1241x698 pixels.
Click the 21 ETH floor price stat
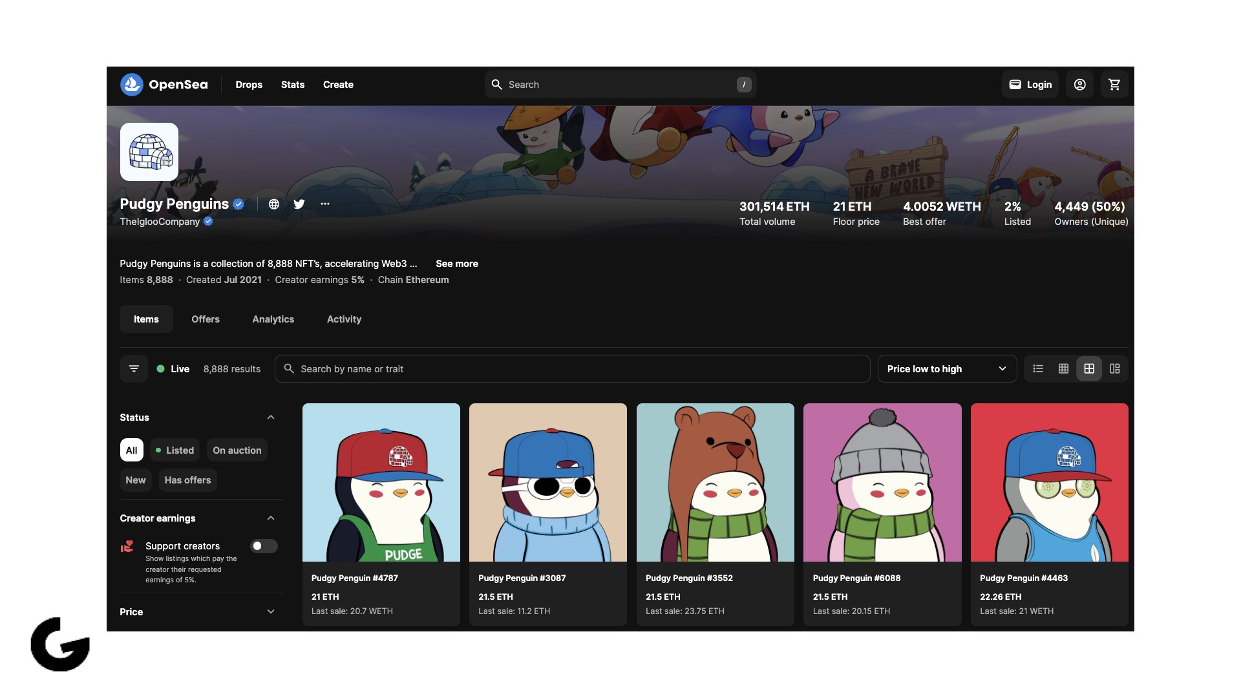pos(852,207)
